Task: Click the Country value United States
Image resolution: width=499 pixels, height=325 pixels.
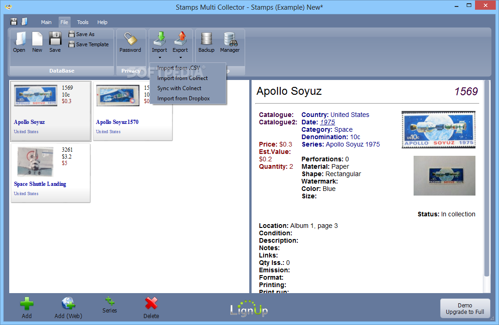Action: 350,115
